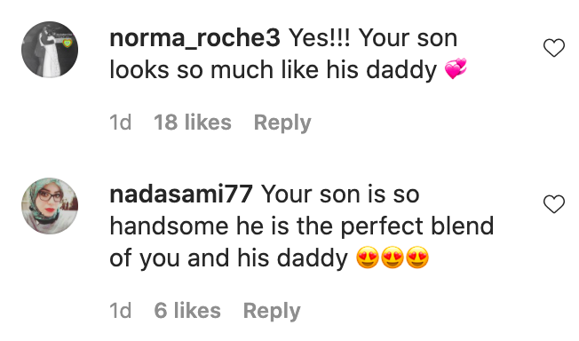Visit the nadasami77 username link

point(181,194)
